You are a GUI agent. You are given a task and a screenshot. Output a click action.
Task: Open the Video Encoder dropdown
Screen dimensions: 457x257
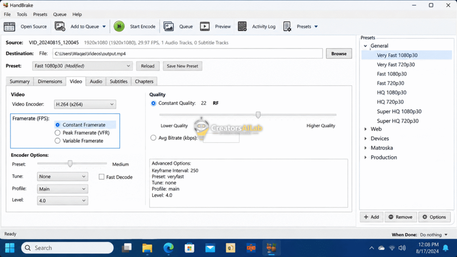click(x=85, y=104)
